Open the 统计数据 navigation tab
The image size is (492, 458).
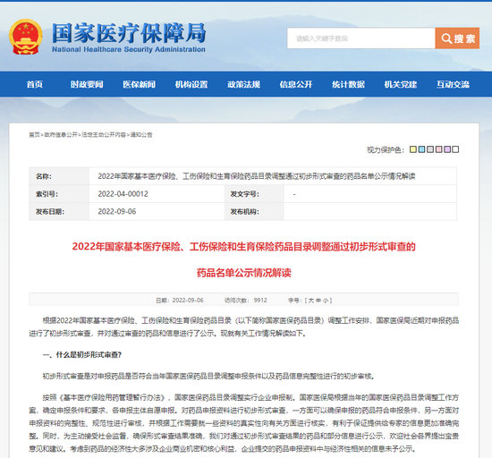tap(348, 84)
